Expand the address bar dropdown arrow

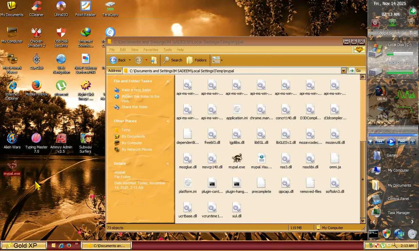tap(343, 71)
